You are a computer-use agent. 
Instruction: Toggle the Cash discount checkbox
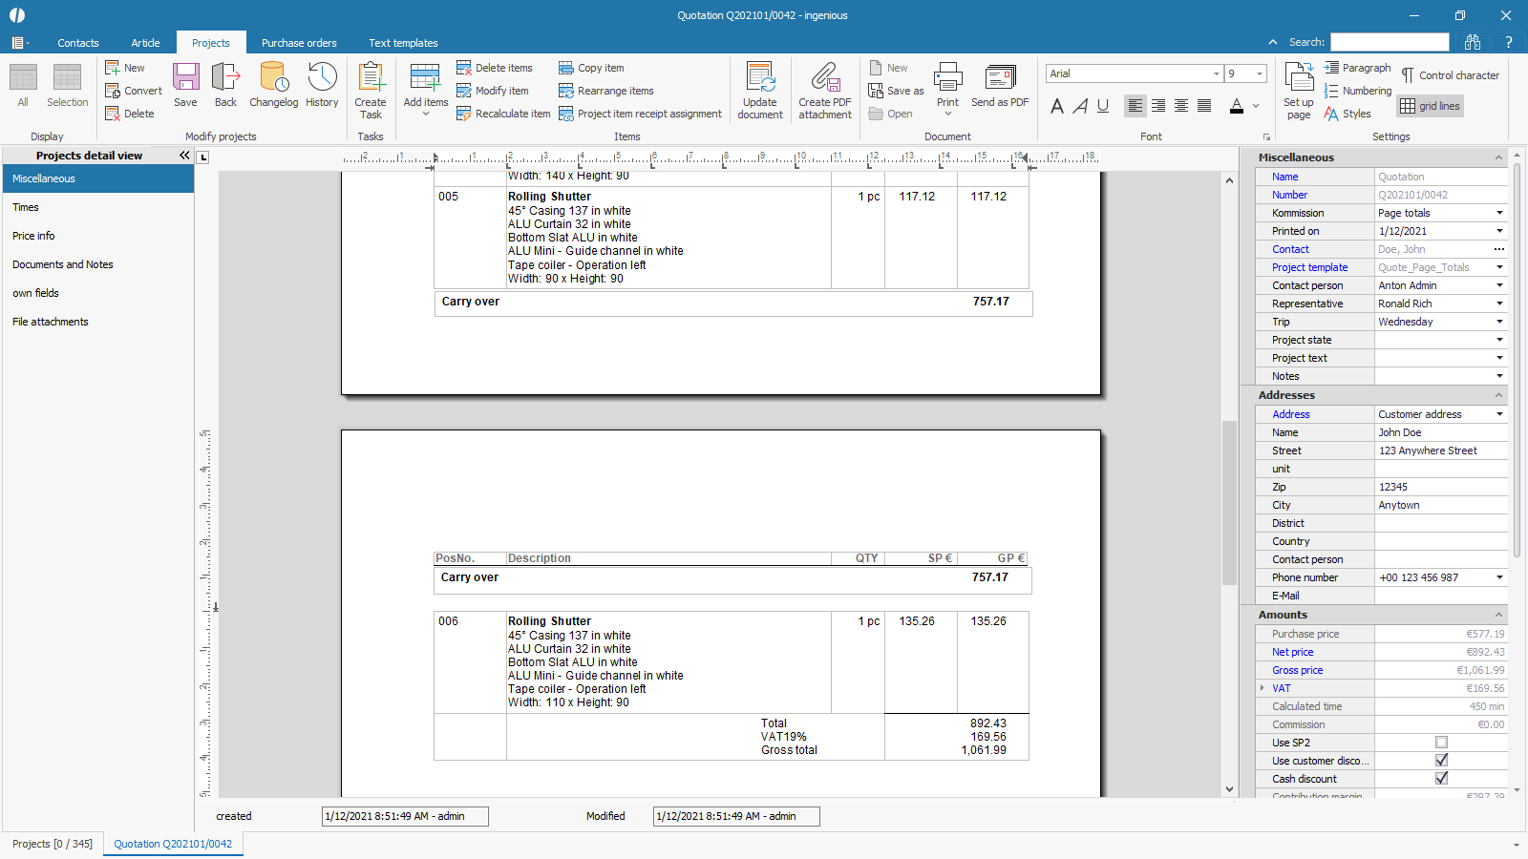tap(1441, 779)
